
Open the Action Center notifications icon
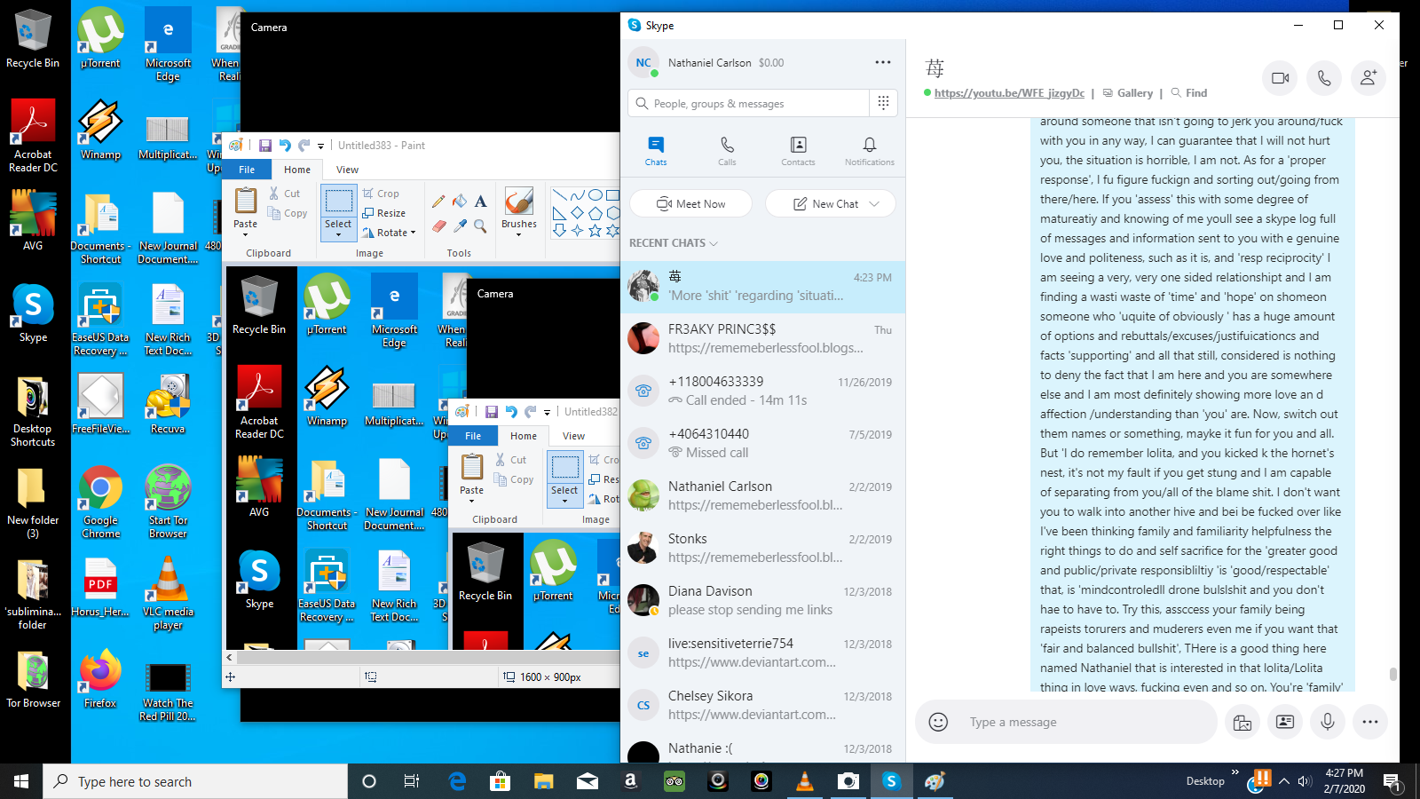coord(1392,781)
